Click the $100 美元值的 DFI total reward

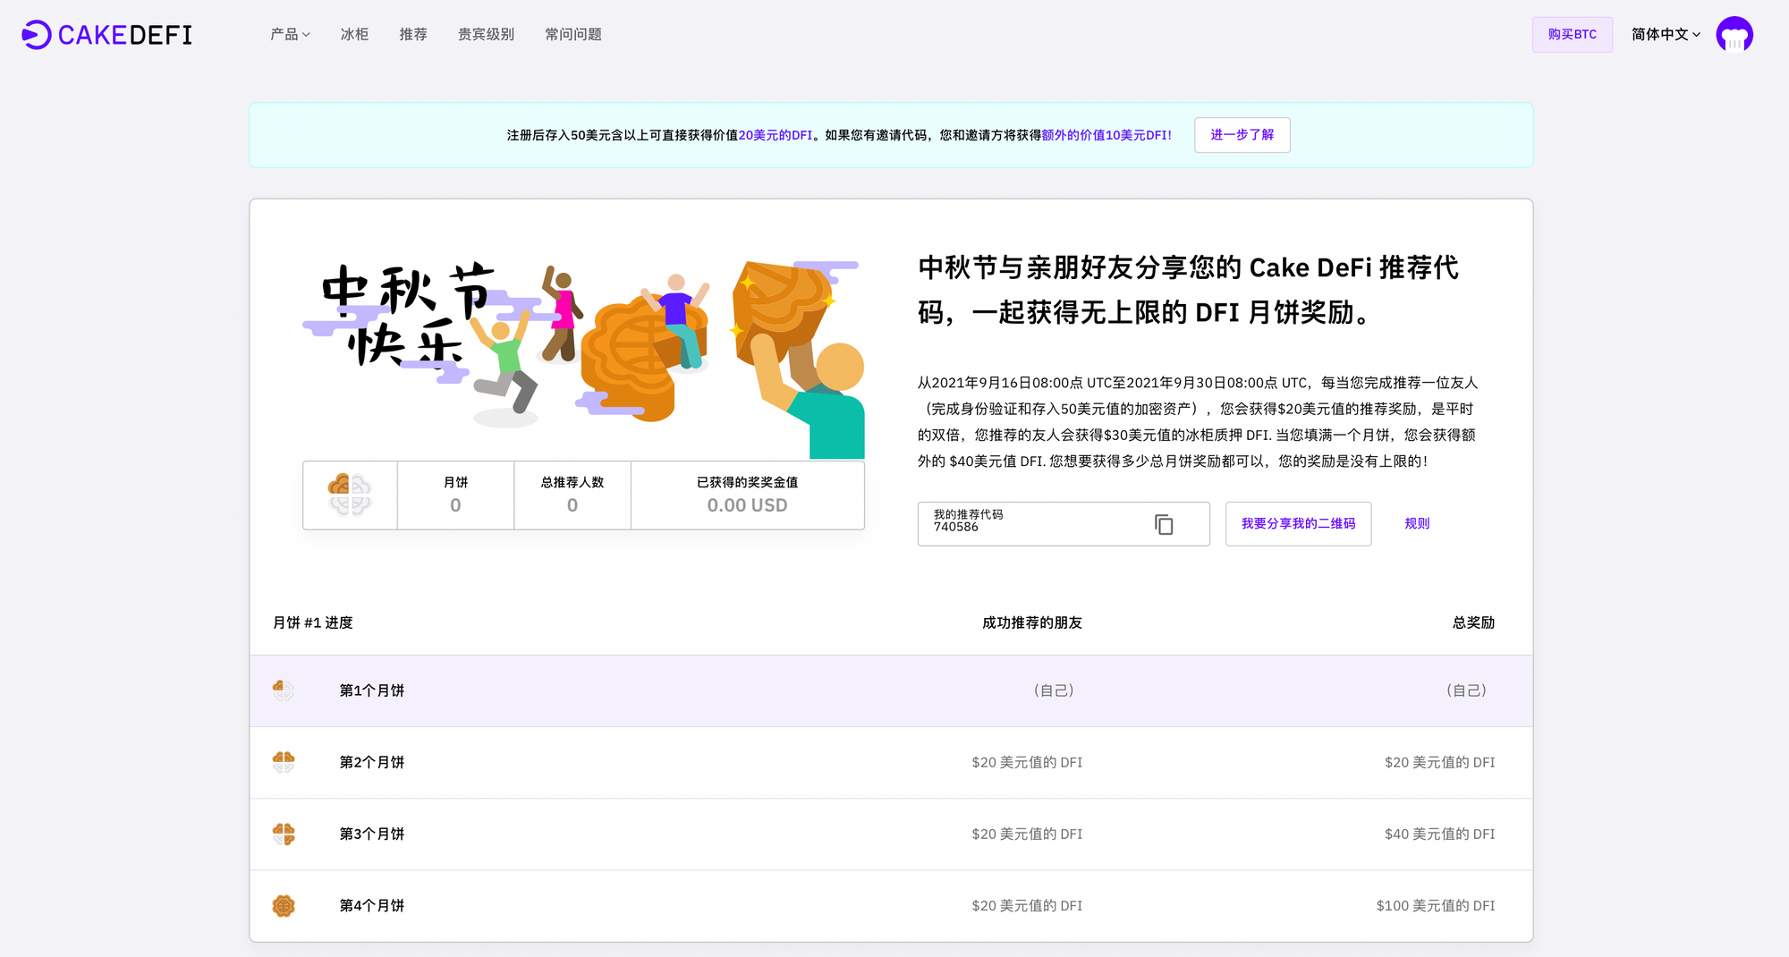1436,906
